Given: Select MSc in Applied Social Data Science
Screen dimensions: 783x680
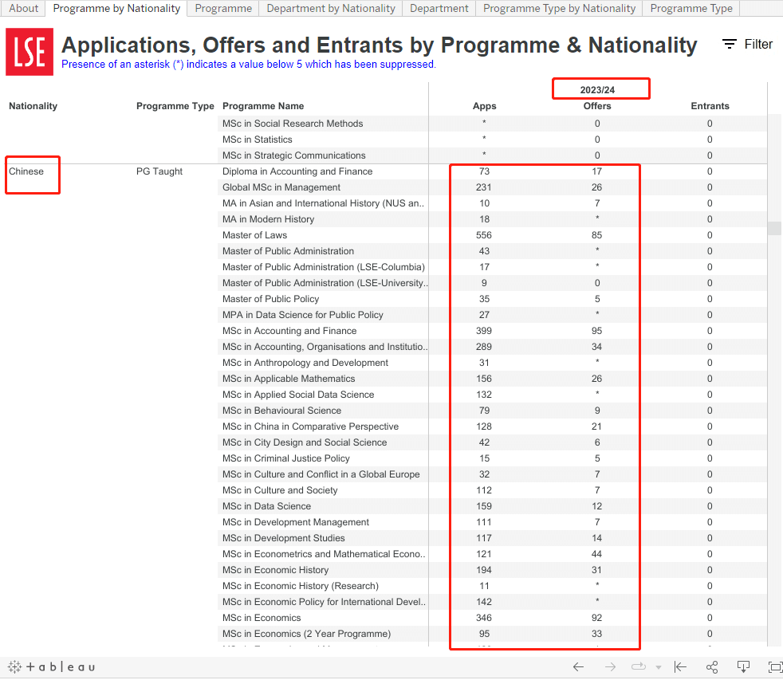Looking at the screenshot, I should tap(298, 395).
